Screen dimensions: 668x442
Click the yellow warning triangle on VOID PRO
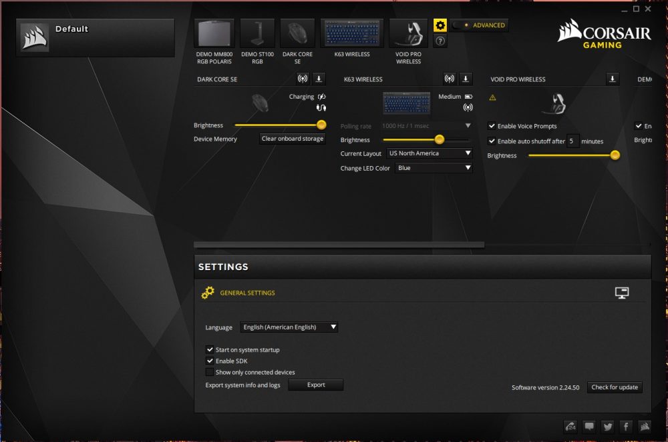[x=492, y=98]
